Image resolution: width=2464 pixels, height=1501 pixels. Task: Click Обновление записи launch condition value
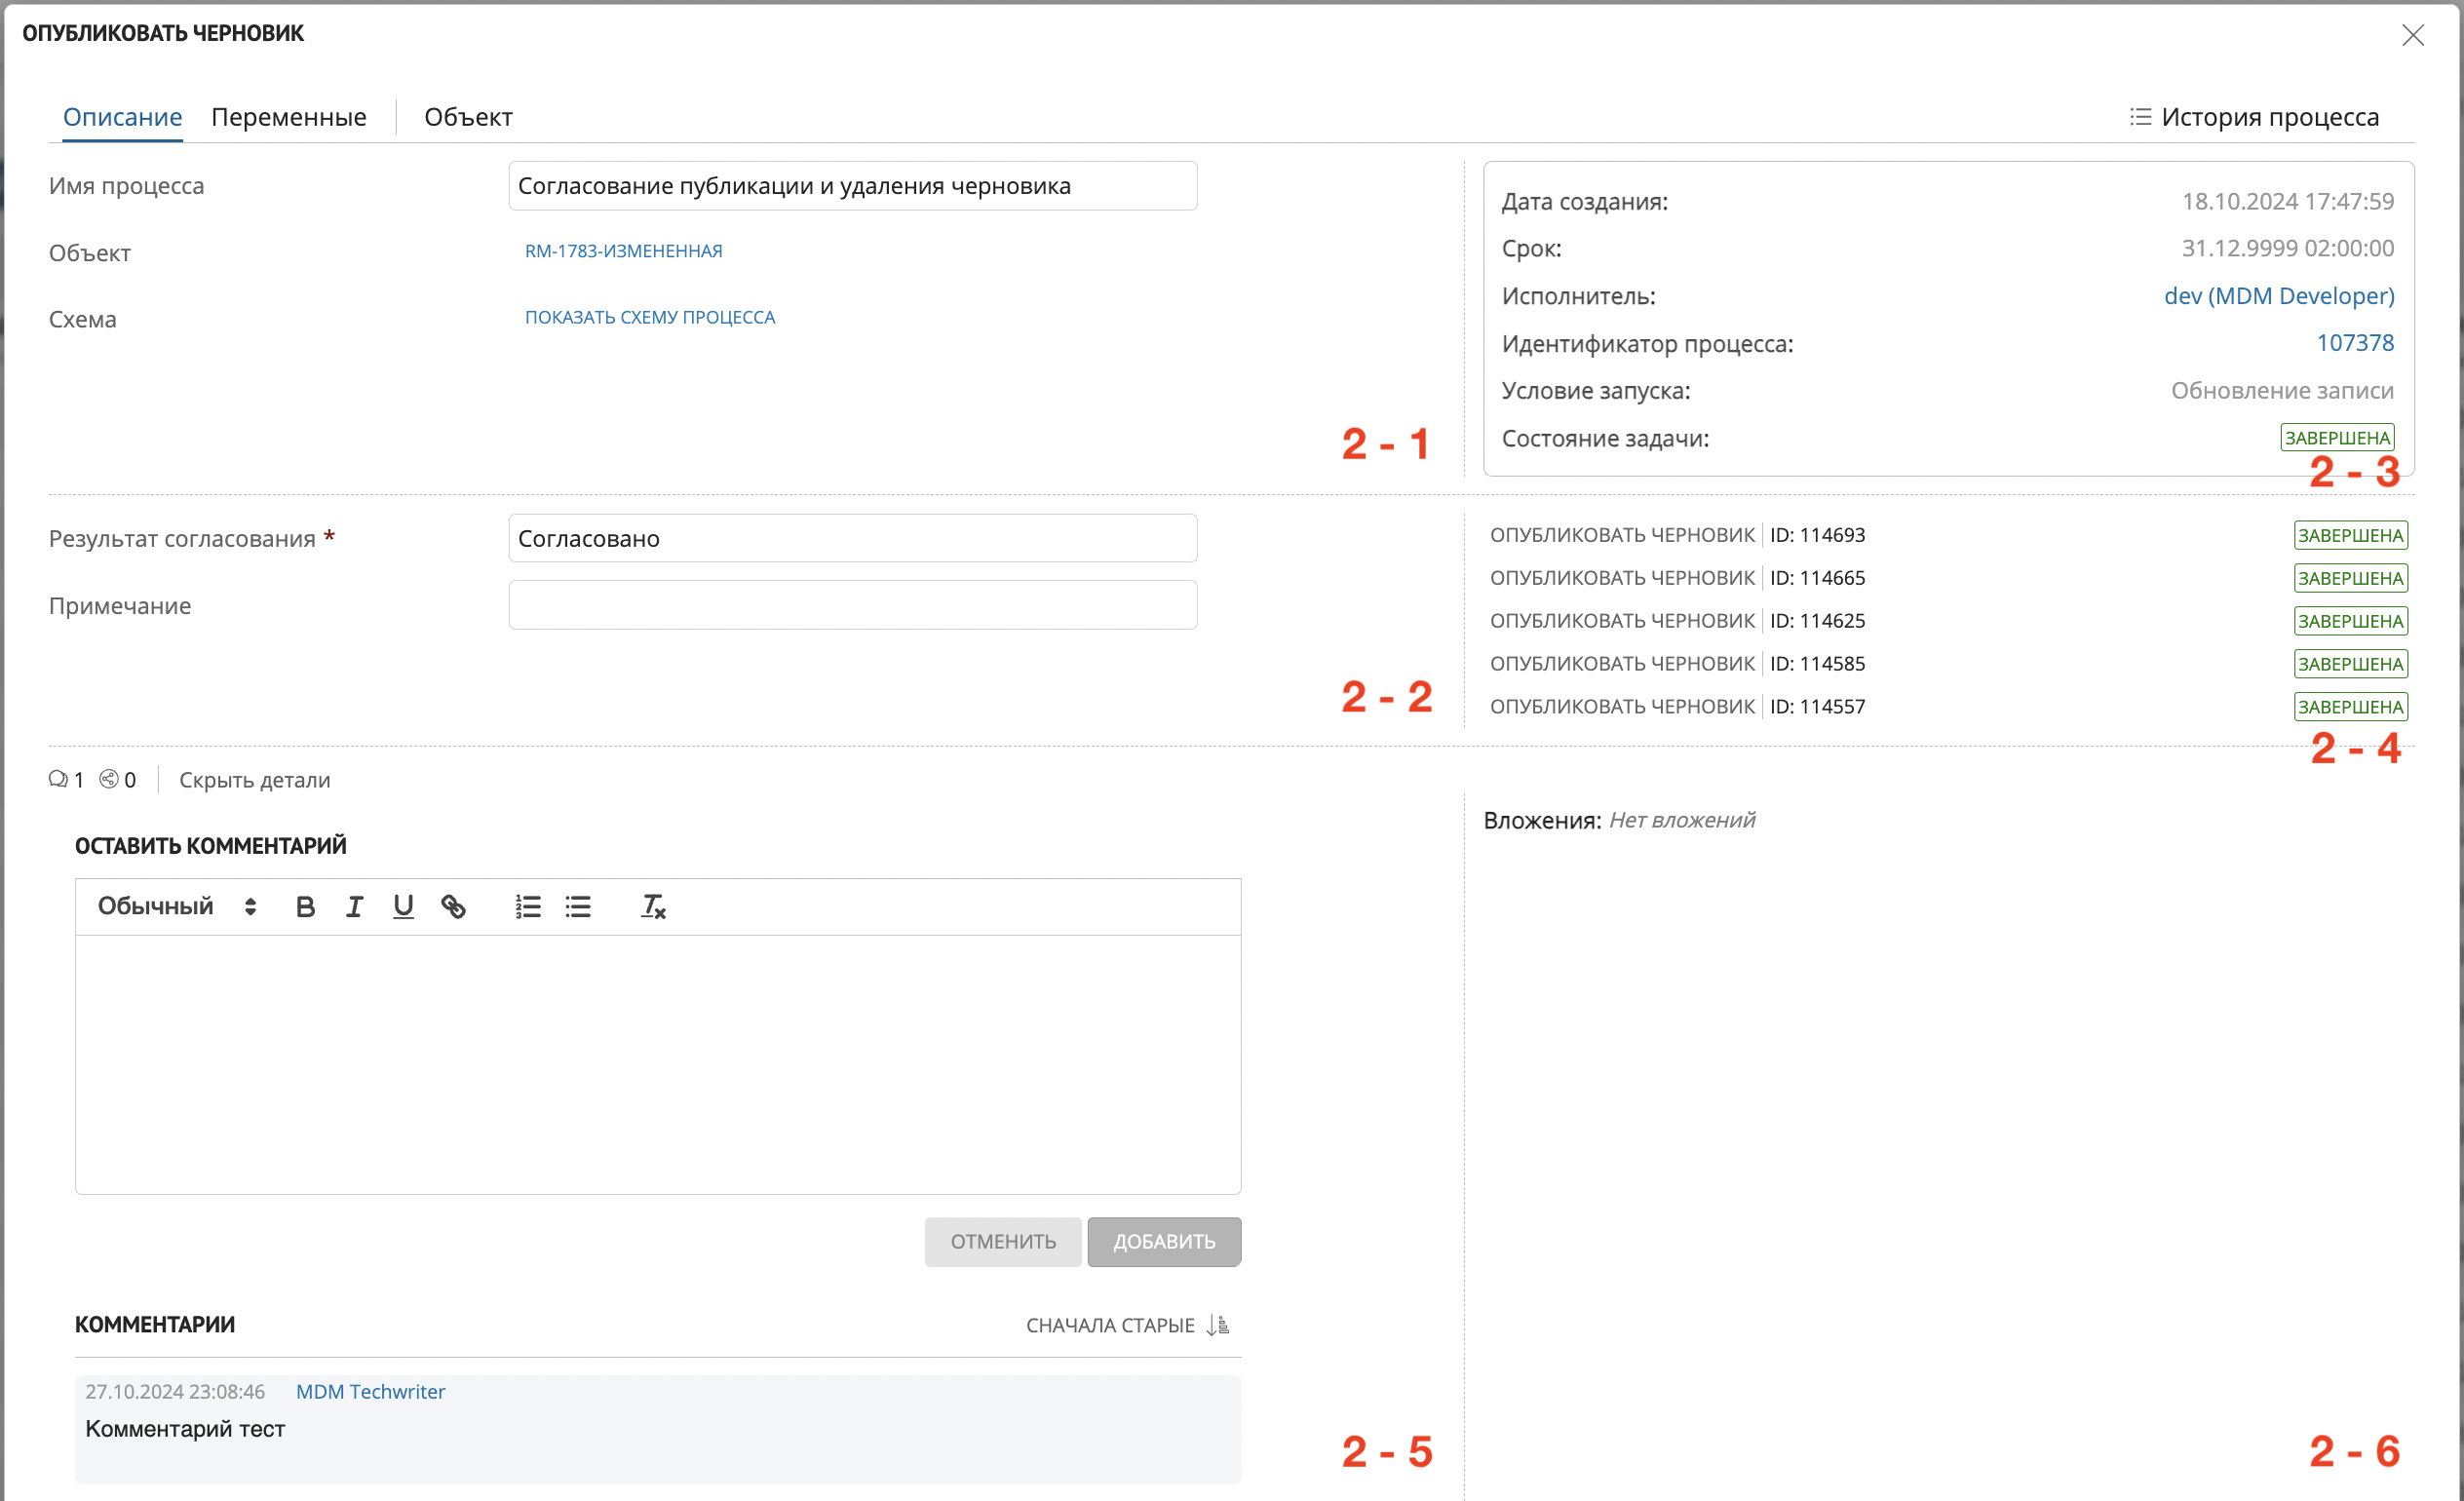(2282, 390)
